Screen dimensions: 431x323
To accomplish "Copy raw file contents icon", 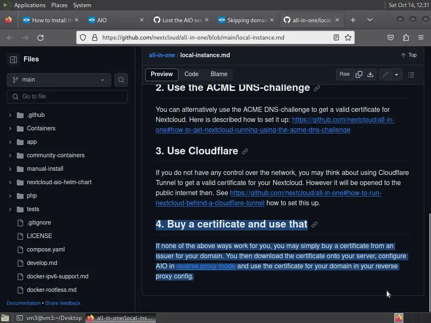I will pos(359,74).
